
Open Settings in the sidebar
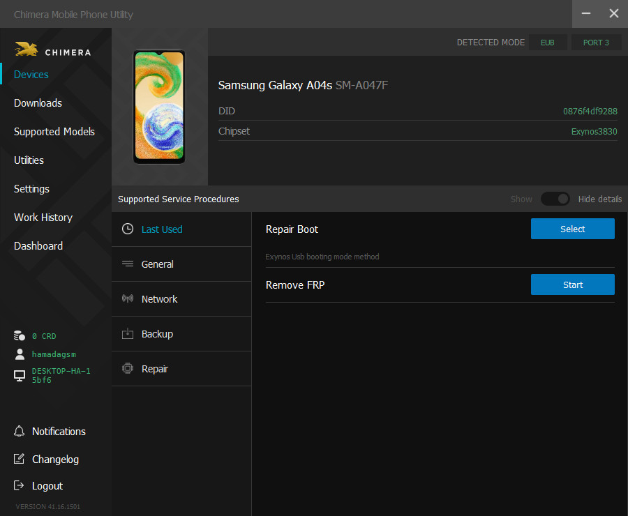(31, 189)
